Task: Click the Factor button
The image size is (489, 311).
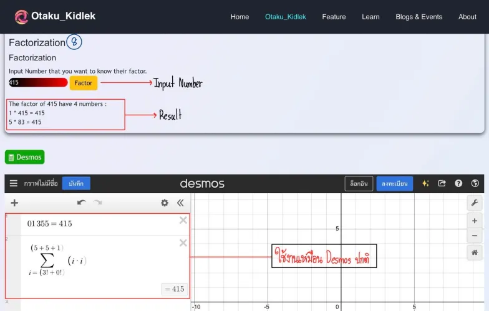Action: tap(83, 83)
